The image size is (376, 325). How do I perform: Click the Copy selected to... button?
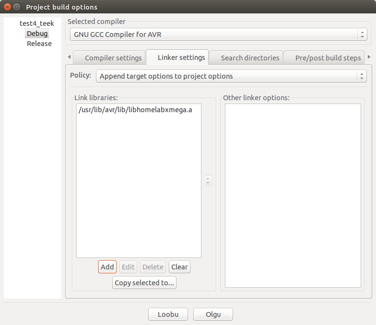(144, 283)
